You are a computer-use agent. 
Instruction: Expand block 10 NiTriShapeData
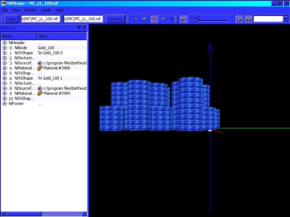coord(4,99)
